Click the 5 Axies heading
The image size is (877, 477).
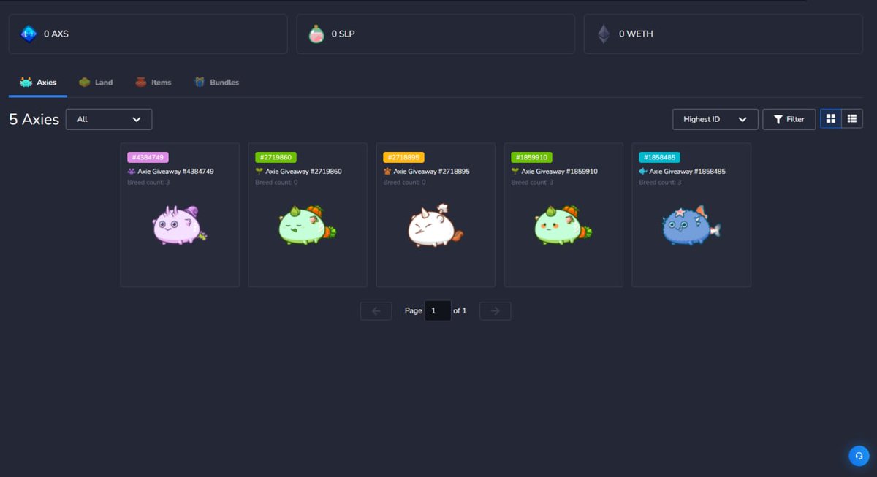pos(34,119)
